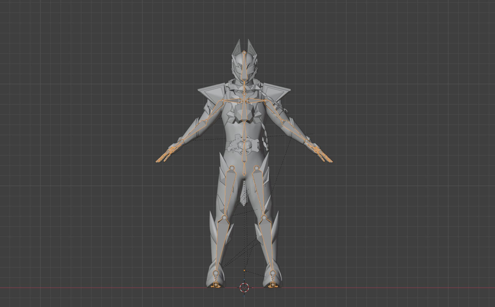Select the upper arm bone on viewer's left
Viewport: 495px width, 307px height.
[x=215, y=110]
